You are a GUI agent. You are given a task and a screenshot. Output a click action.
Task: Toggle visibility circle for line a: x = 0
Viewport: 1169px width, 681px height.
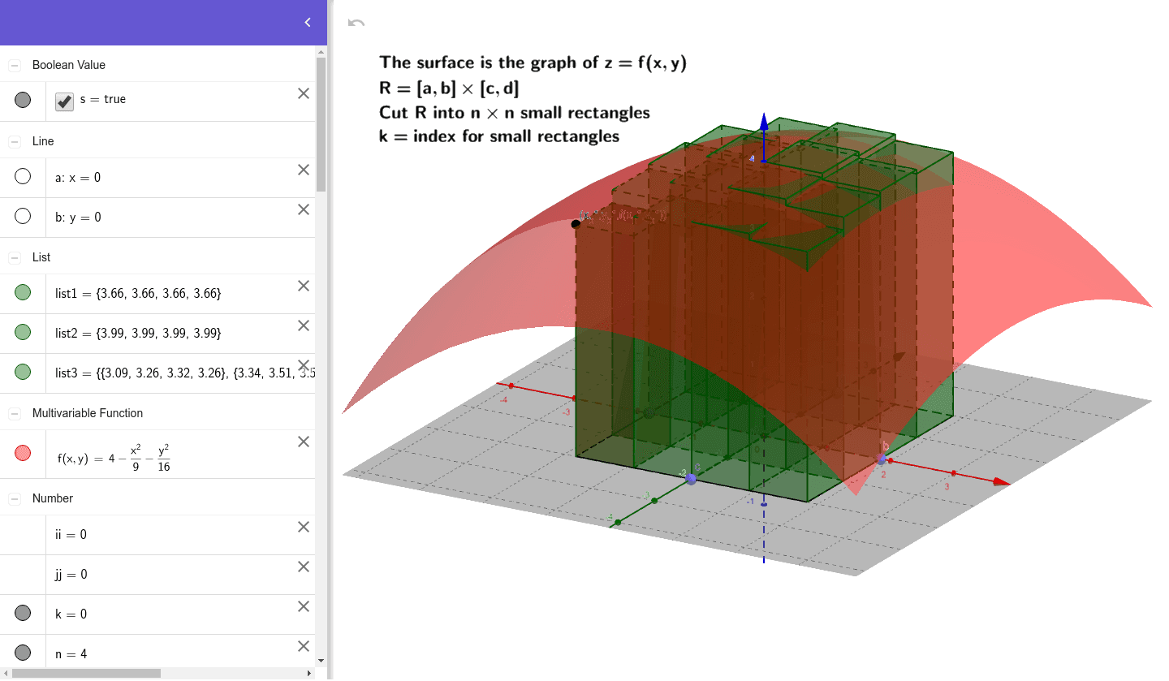(x=23, y=176)
